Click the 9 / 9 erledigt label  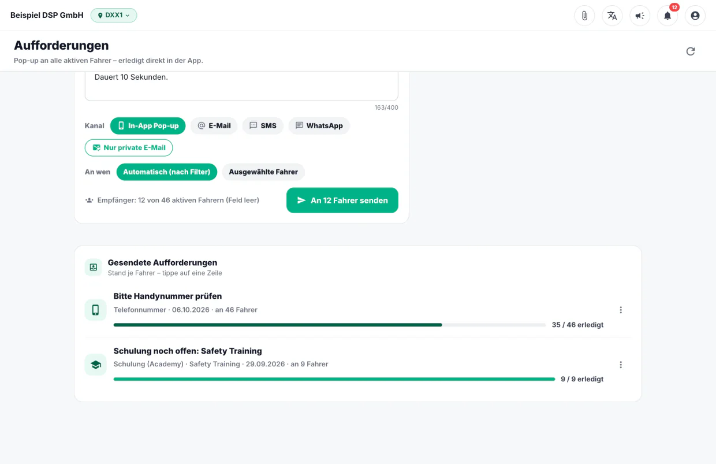pyautogui.click(x=582, y=379)
